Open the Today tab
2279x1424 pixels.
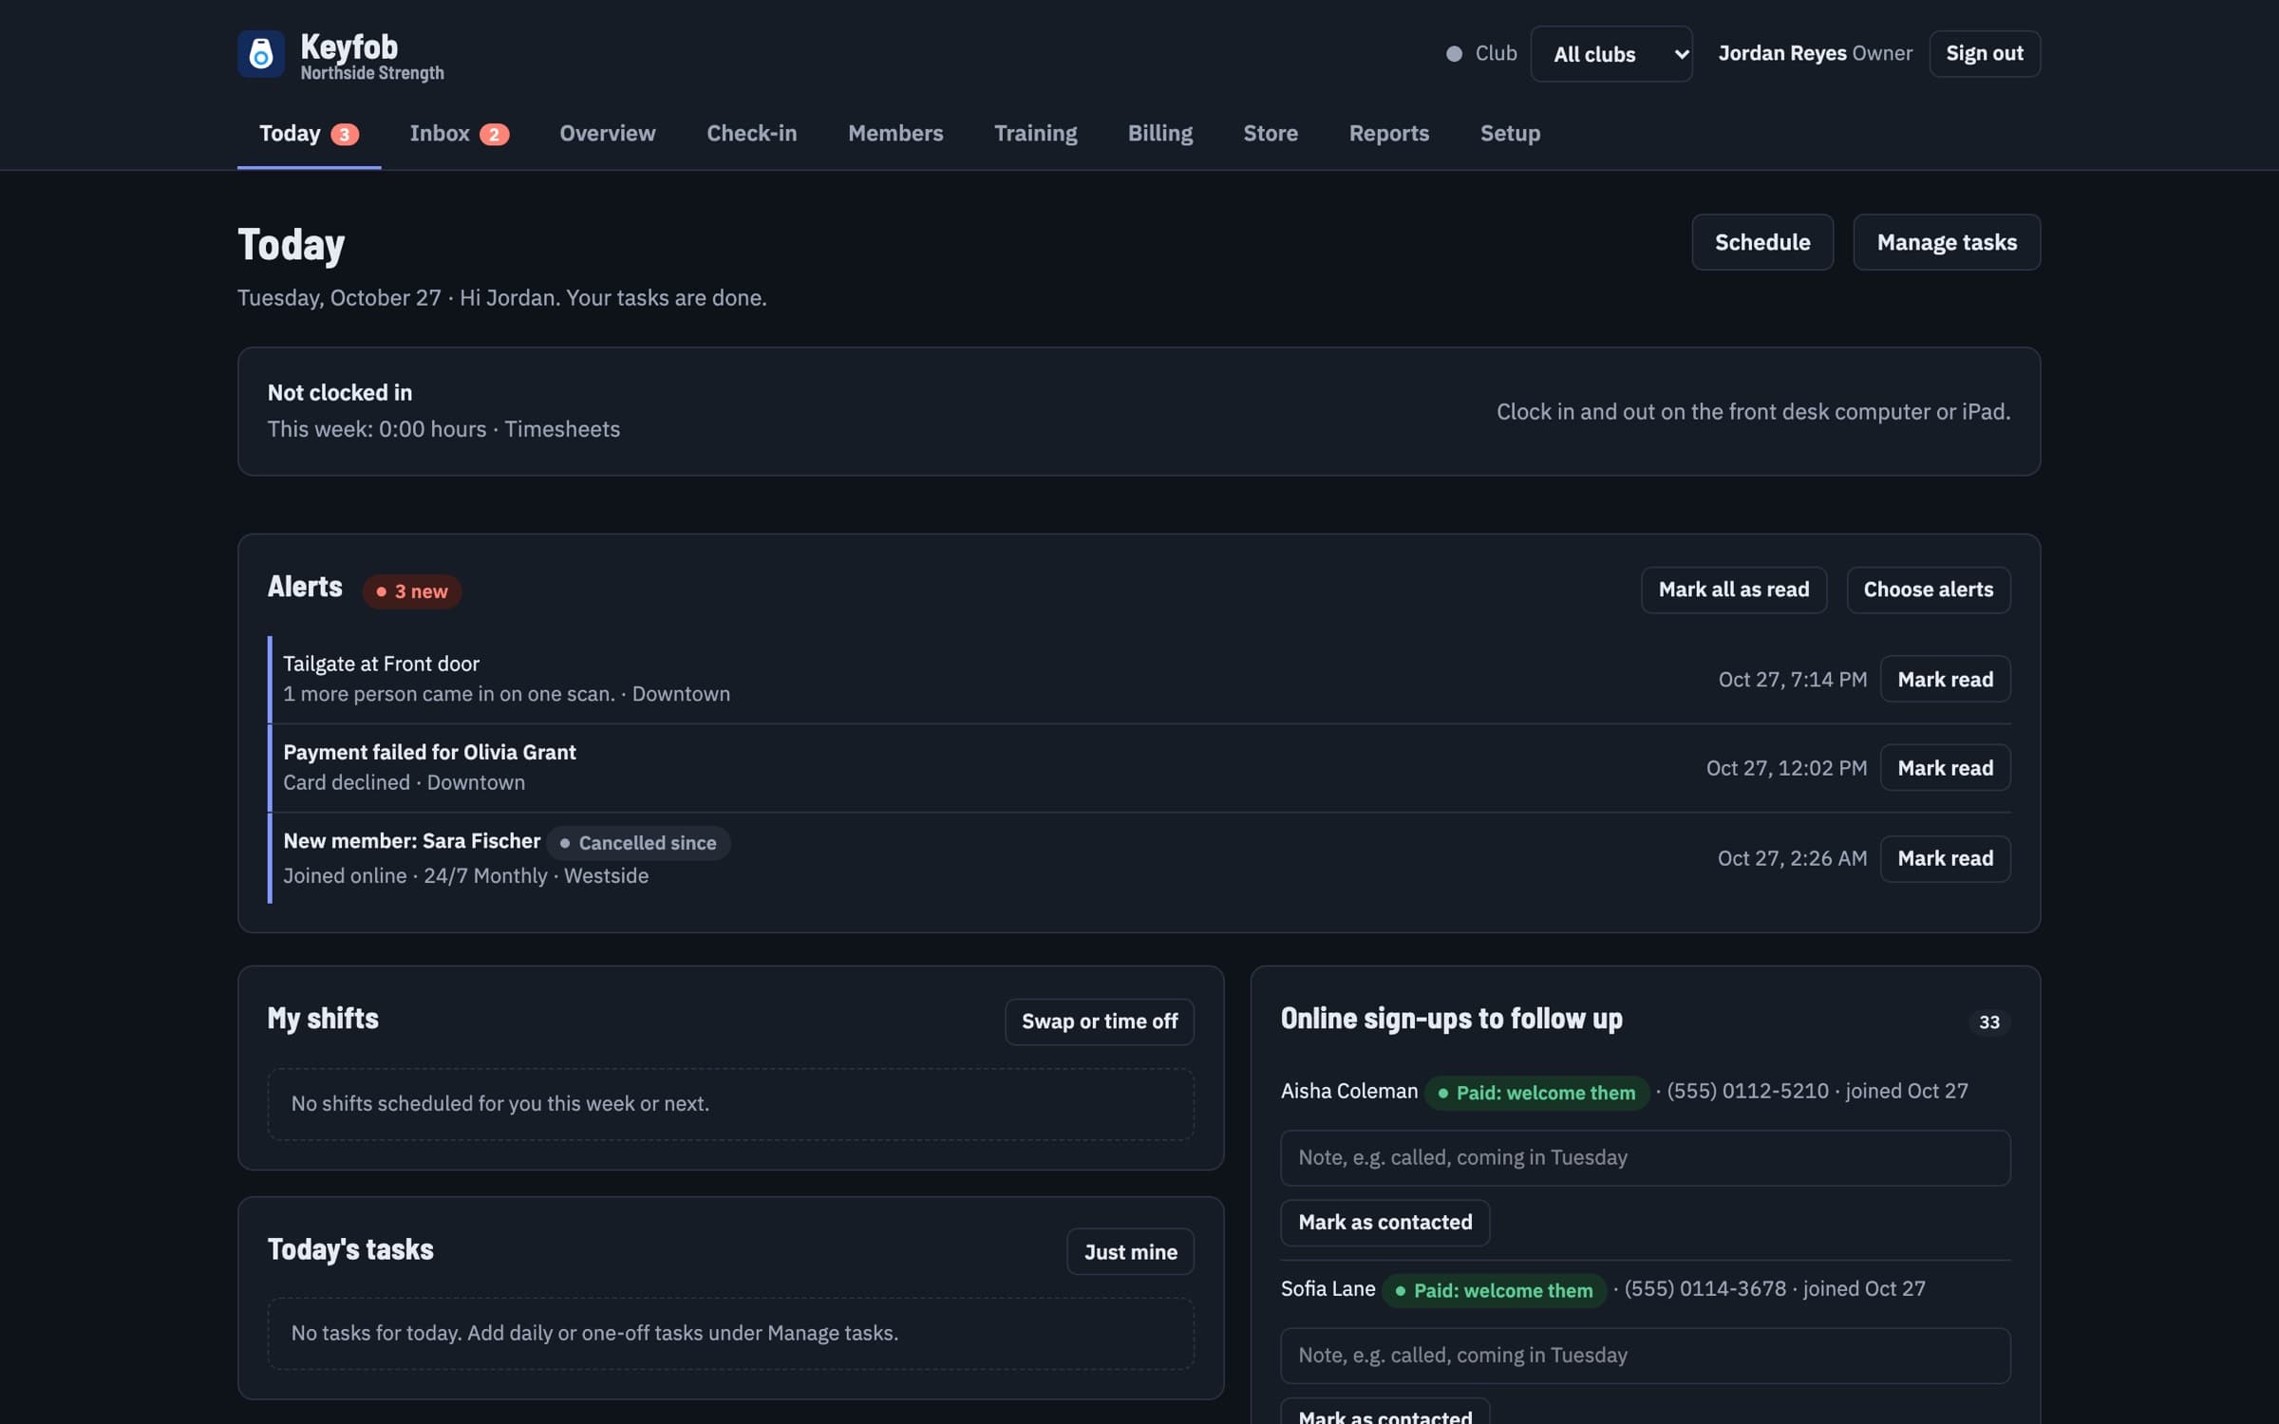pos(309,133)
